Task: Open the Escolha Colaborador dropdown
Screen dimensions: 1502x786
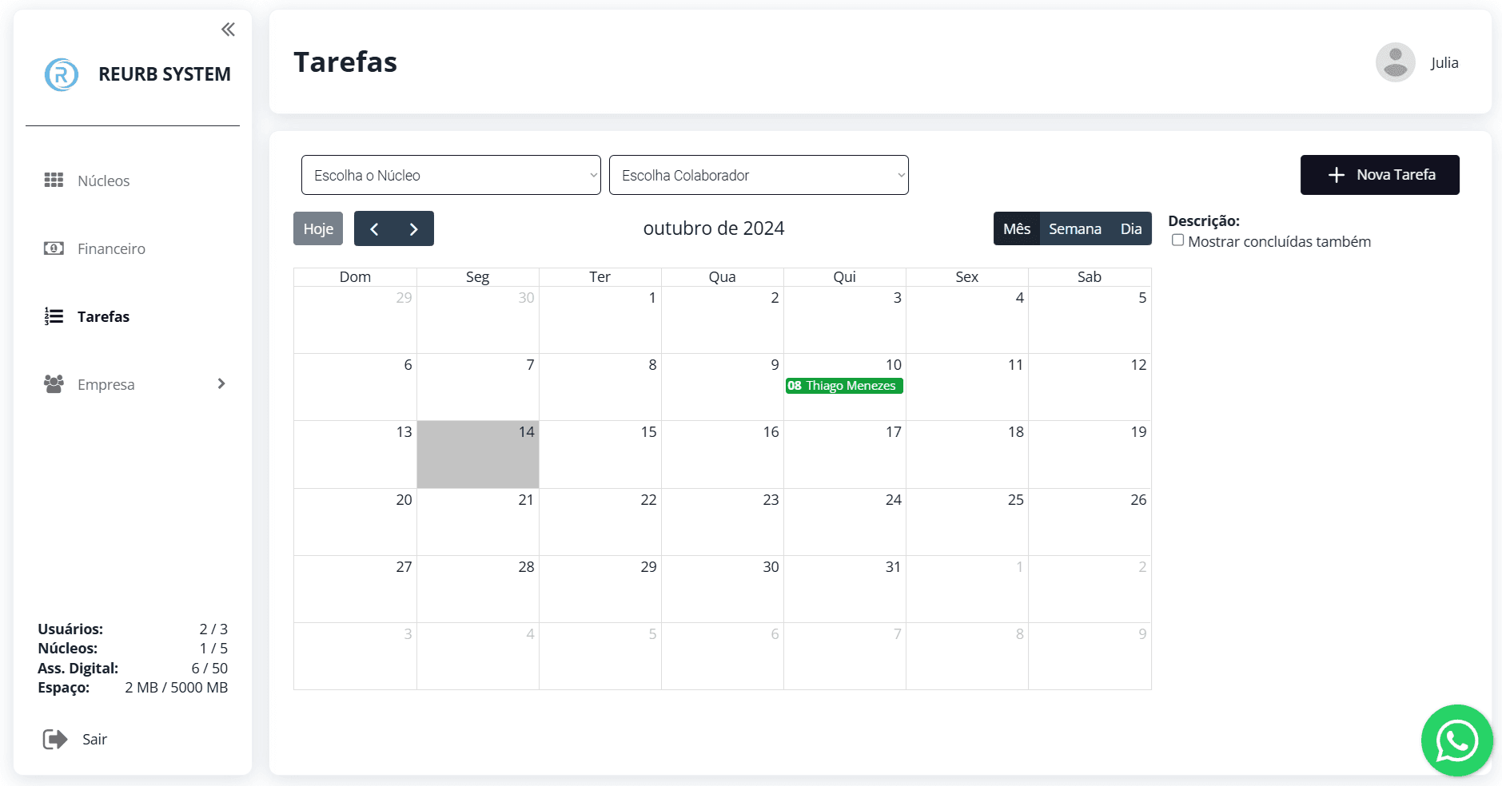Action: pyautogui.click(x=759, y=175)
